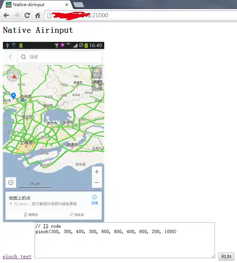Open the browser home page icon
This screenshot has width=237, height=263.
click(x=38, y=16)
